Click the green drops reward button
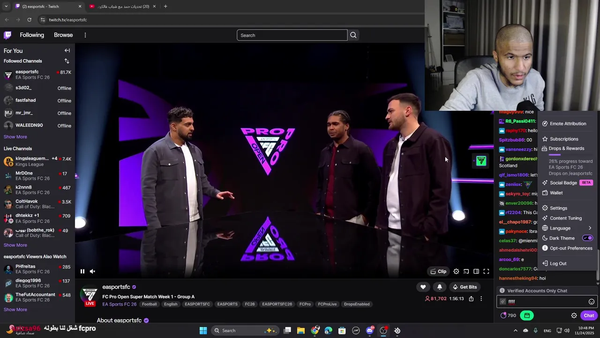 pyautogui.click(x=527, y=315)
